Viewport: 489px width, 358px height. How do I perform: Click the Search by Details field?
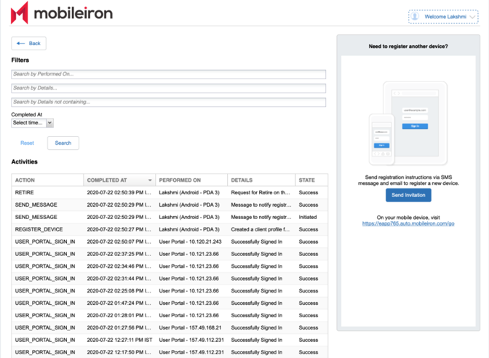tap(168, 88)
